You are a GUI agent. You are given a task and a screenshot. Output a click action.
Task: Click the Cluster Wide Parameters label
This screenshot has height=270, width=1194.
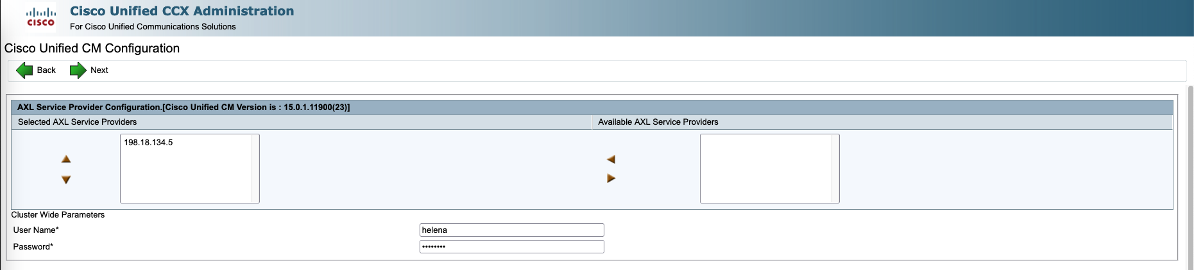tap(58, 215)
